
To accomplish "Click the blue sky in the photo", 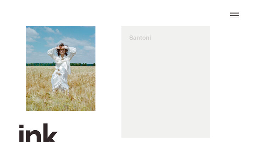I will point(81,33).
